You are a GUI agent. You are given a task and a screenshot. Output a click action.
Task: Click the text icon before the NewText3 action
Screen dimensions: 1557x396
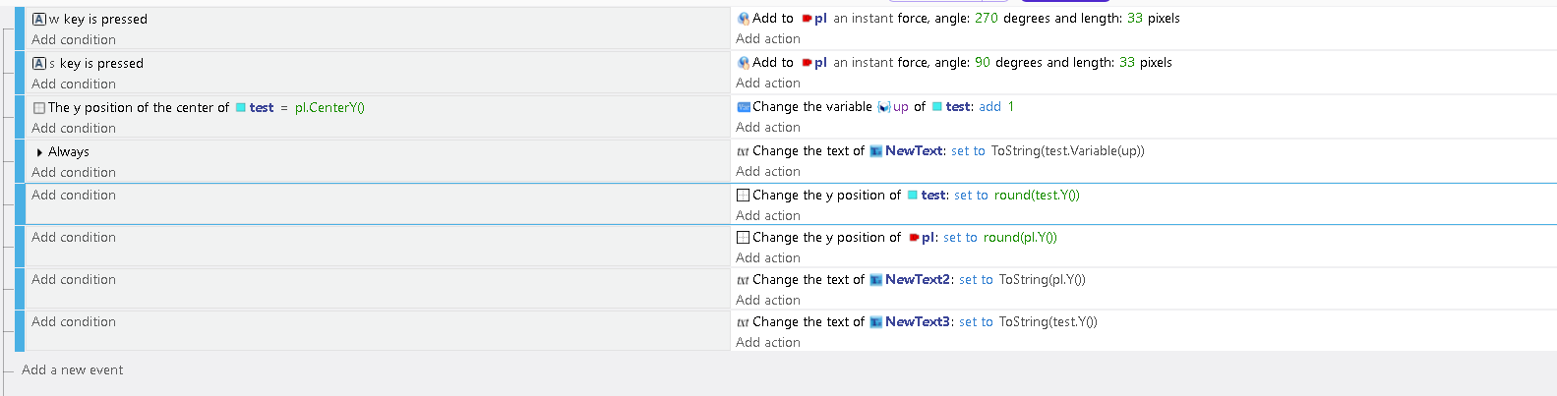744,322
